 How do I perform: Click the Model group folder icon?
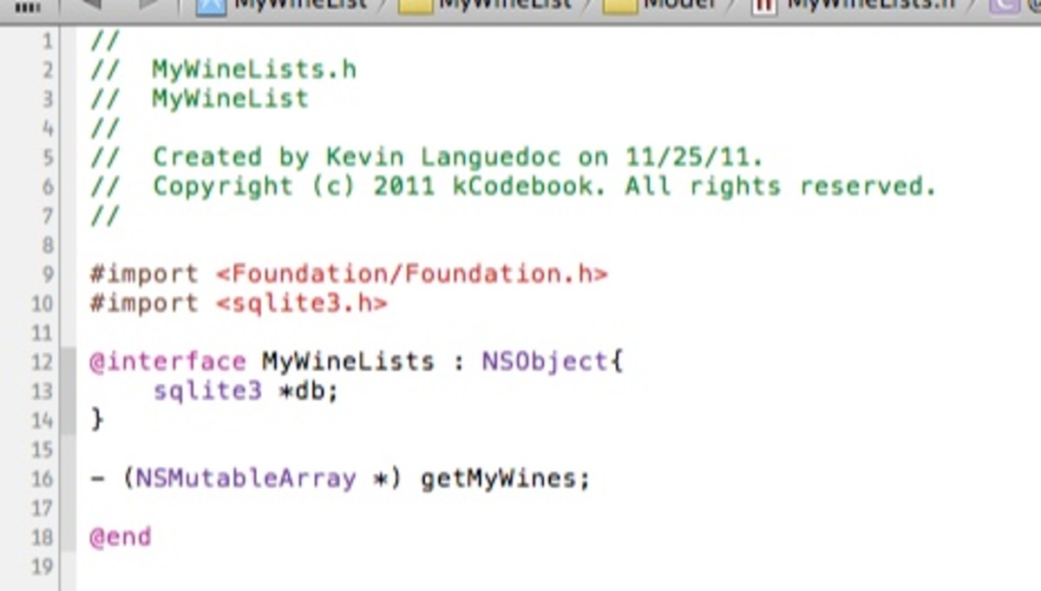[619, 6]
